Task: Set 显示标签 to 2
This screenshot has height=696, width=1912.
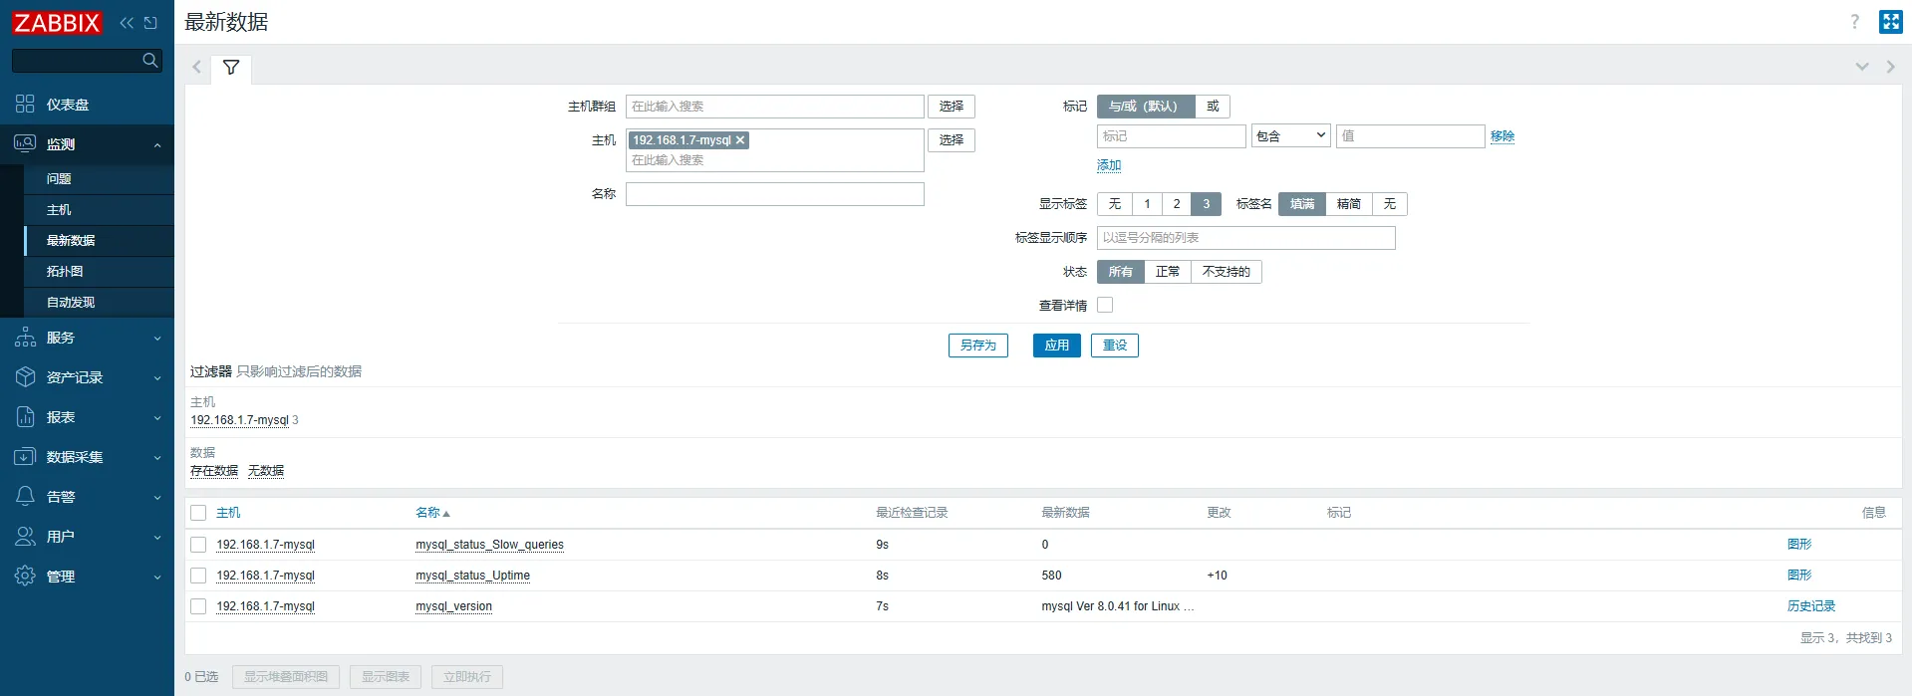Action: 1177,204
